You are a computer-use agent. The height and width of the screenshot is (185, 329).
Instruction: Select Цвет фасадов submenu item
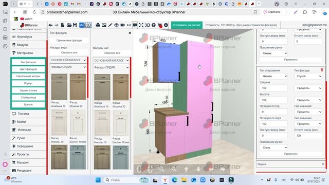(28, 69)
